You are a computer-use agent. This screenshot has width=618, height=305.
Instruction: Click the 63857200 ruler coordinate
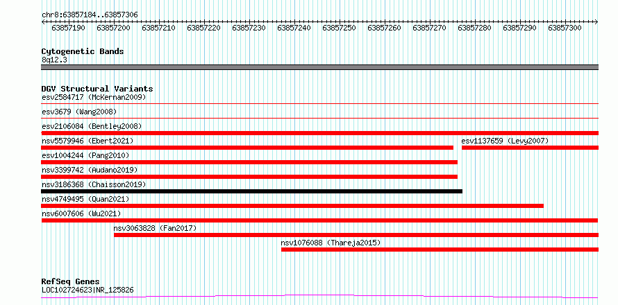tap(113, 28)
